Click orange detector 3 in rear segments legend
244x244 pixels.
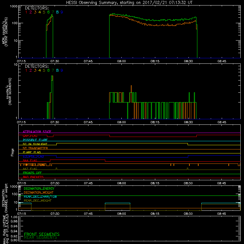click(35, 70)
